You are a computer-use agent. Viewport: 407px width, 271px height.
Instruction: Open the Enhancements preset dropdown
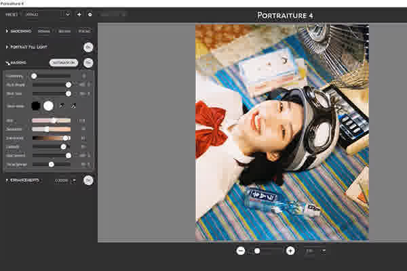pyautogui.click(x=65, y=180)
